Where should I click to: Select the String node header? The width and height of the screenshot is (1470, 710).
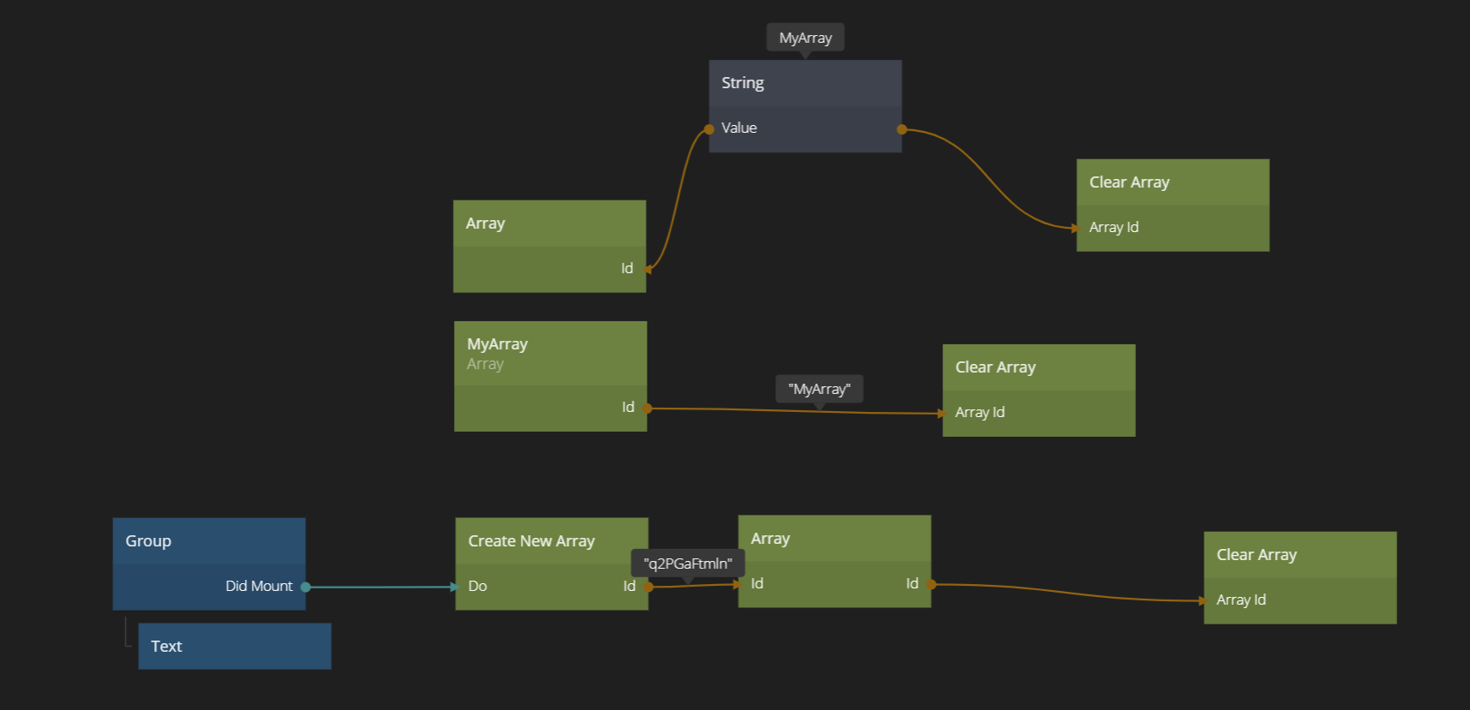(x=804, y=83)
